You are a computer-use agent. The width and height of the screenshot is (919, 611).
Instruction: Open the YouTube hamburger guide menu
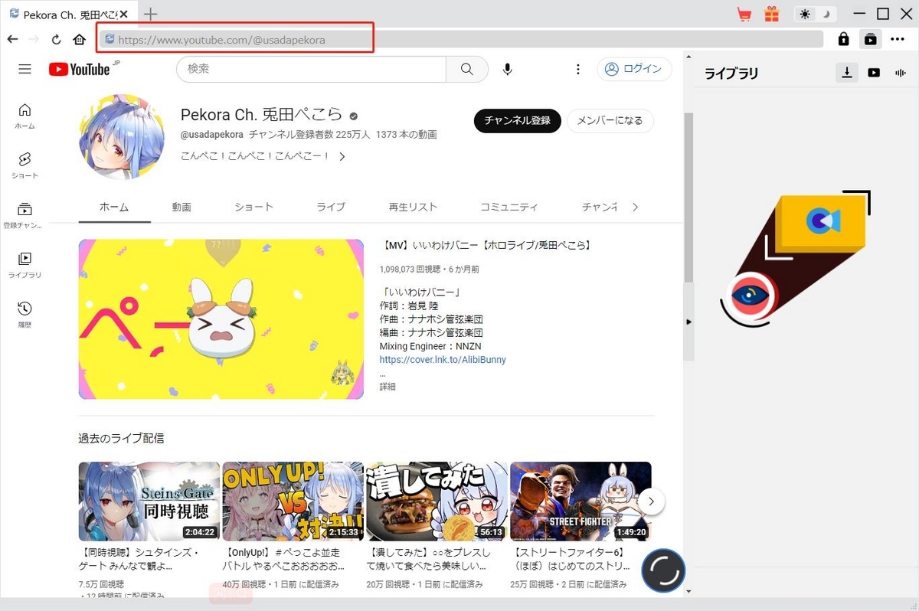pos(25,69)
